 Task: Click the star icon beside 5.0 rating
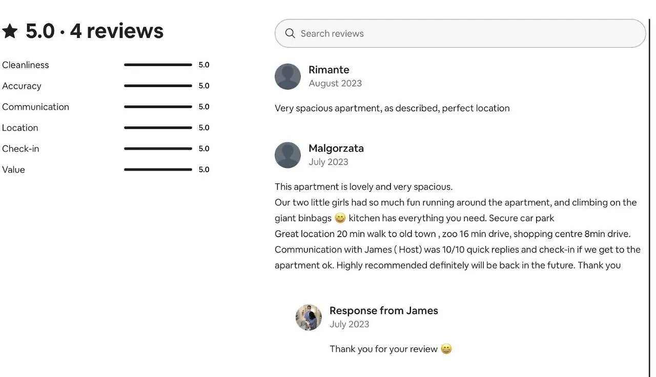10,31
